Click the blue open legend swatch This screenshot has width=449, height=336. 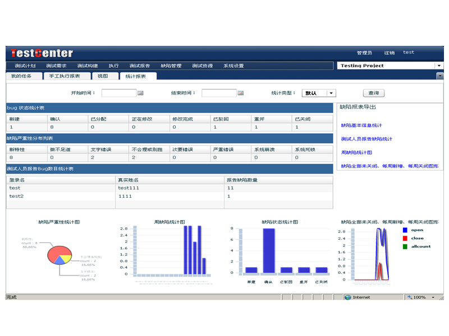click(x=405, y=230)
